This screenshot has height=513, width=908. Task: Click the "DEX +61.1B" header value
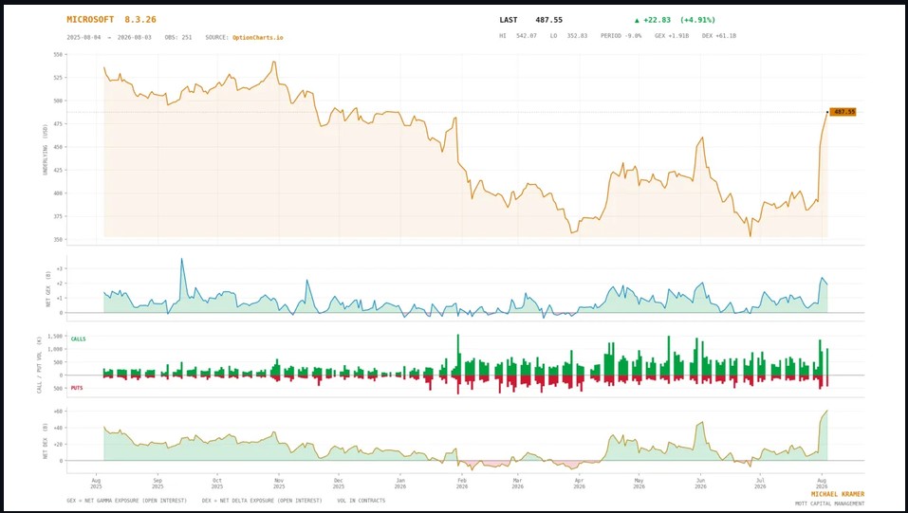pyautogui.click(x=718, y=36)
